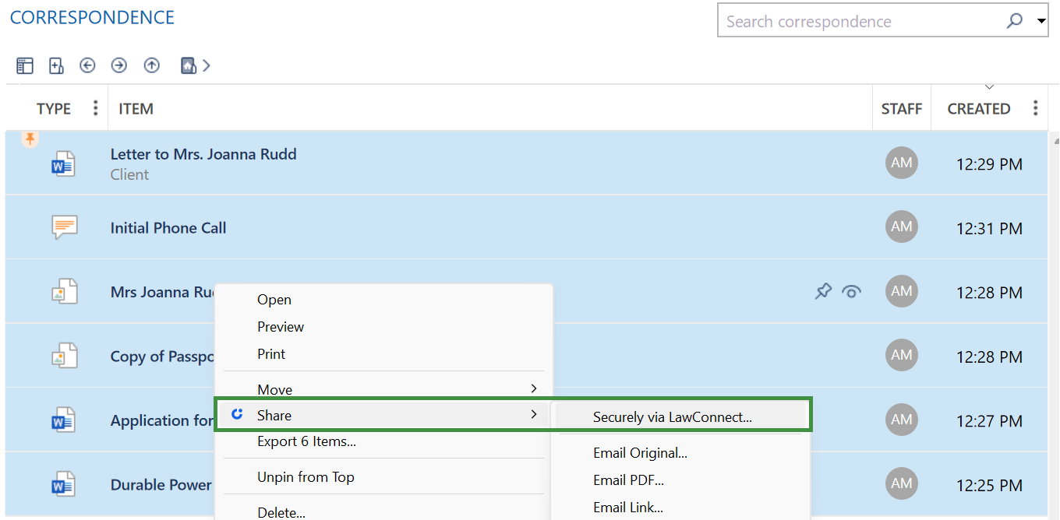Click the Search correspondence field
This screenshot has height=520, width=1060.
[x=857, y=22]
